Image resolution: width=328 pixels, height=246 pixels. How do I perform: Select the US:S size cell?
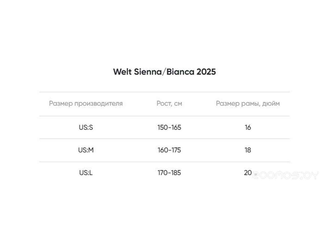click(x=86, y=127)
